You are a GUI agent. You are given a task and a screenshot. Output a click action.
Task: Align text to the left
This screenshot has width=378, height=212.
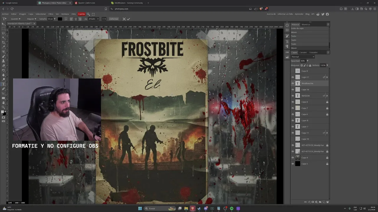click(71, 19)
